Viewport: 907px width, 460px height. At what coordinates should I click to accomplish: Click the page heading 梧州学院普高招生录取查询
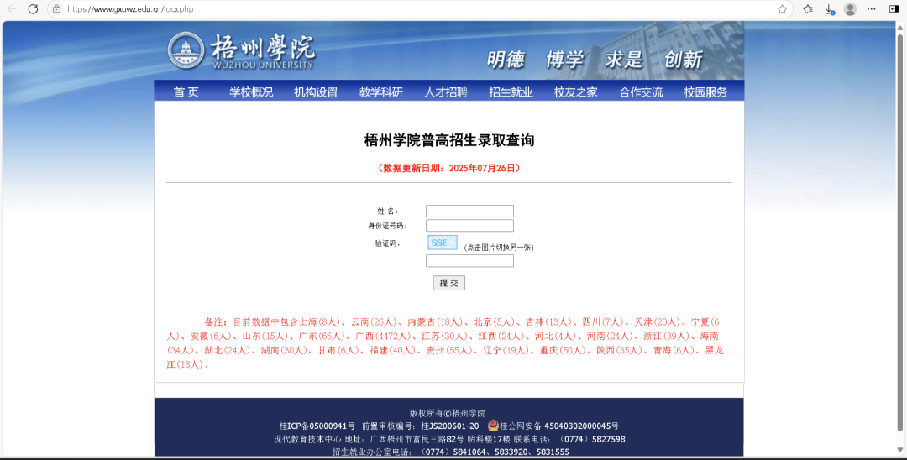coord(448,140)
